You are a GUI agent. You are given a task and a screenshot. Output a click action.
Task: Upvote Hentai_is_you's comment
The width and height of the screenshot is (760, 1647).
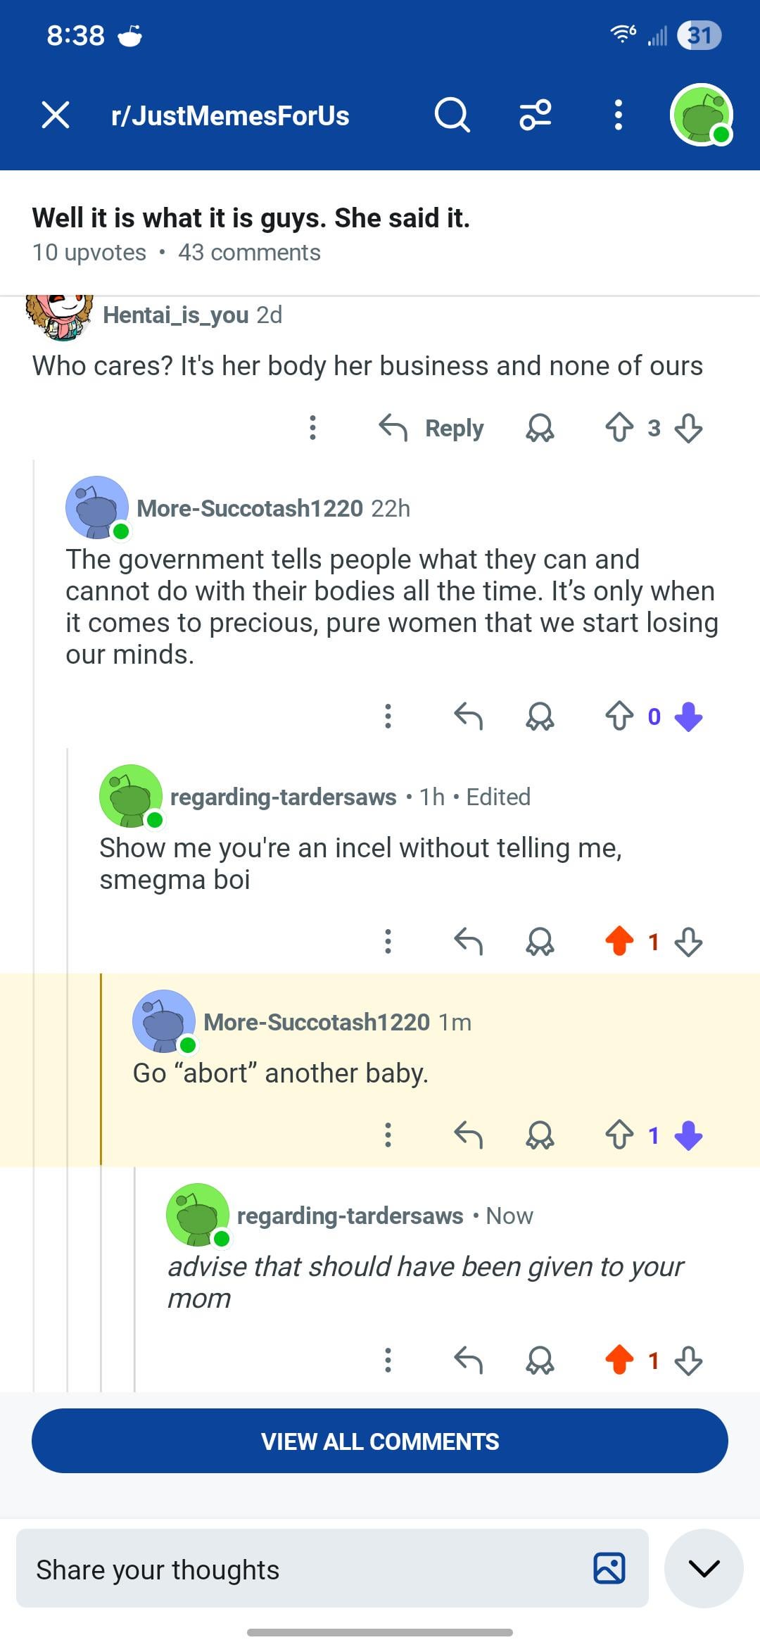619,428
